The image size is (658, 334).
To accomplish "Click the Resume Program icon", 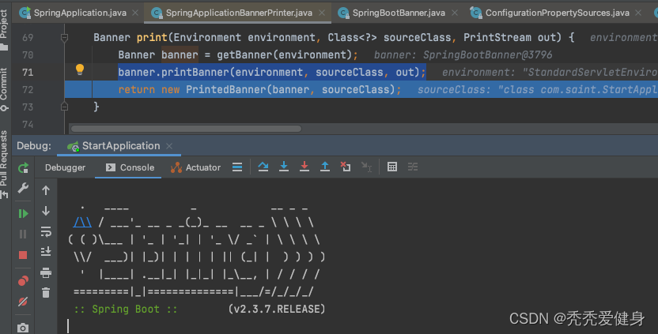I will (x=23, y=214).
